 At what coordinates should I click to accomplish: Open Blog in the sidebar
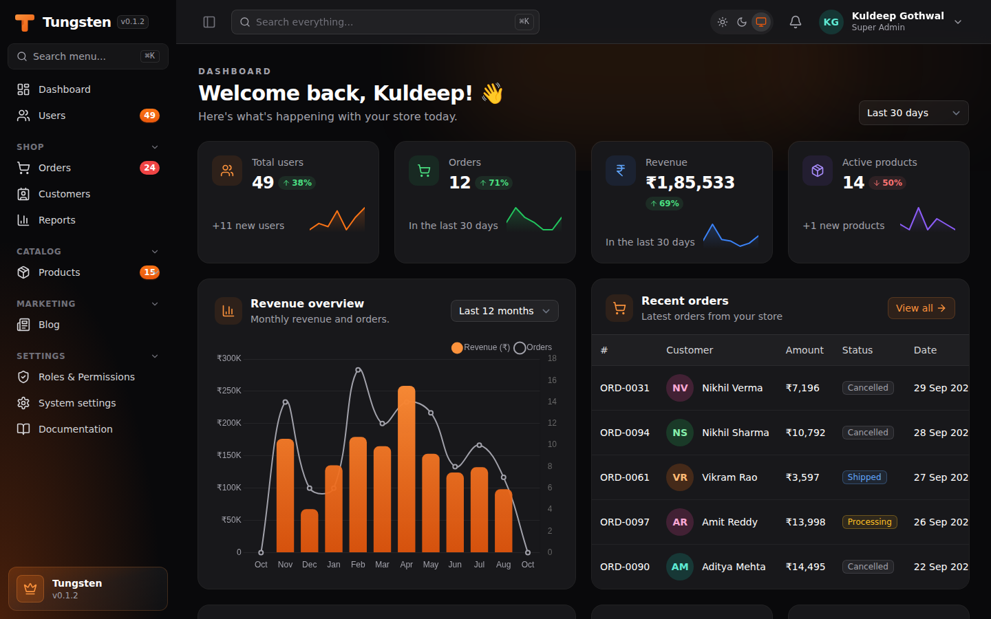click(88, 325)
